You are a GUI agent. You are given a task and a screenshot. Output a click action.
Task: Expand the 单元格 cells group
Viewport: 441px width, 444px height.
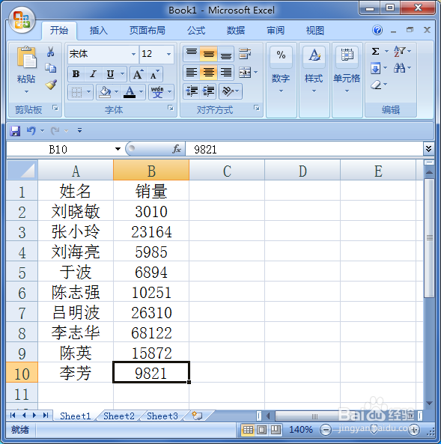tap(347, 91)
